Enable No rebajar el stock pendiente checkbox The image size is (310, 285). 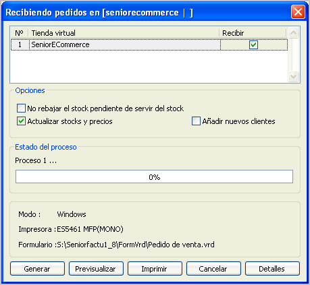click(21, 108)
